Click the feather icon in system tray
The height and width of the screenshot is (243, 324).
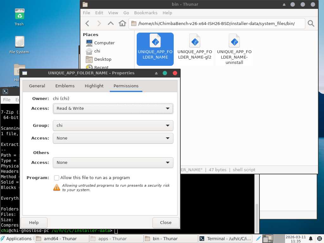(x=258, y=239)
